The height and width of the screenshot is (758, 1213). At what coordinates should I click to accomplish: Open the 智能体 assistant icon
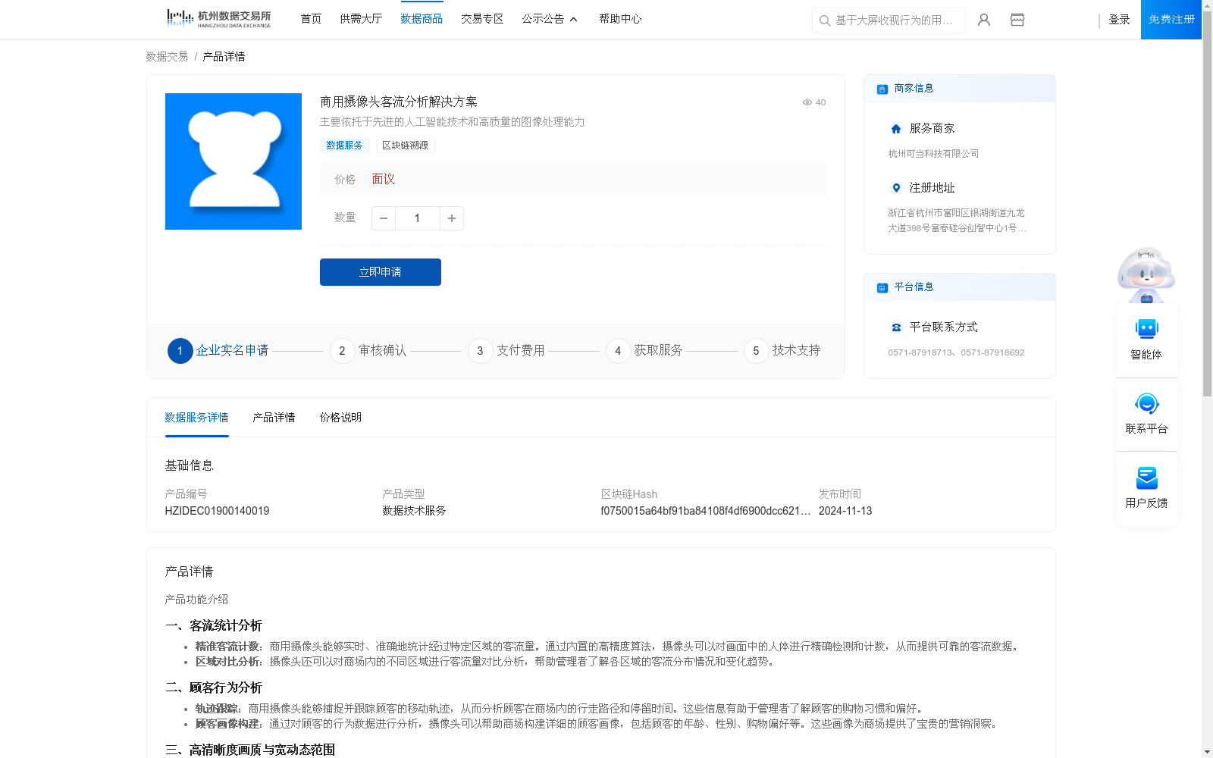[x=1146, y=329]
